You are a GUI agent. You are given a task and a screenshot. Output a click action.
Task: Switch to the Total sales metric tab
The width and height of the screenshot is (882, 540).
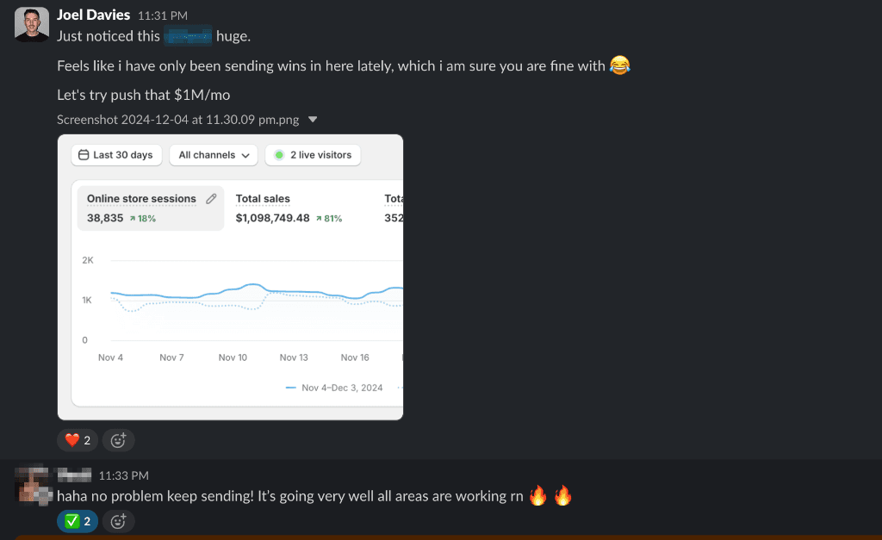coord(263,199)
